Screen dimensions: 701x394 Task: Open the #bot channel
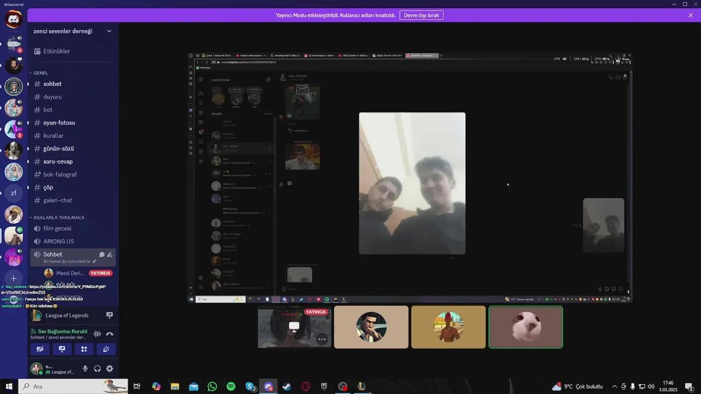tap(73, 110)
